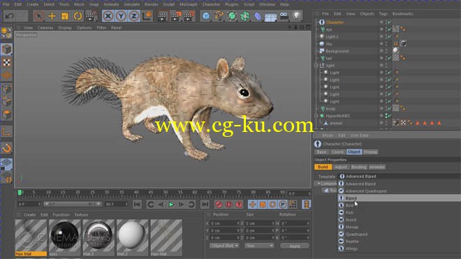Image resolution: width=461 pixels, height=259 pixels.
Task: Add a Cube primitive object
Action: (206, 16)
